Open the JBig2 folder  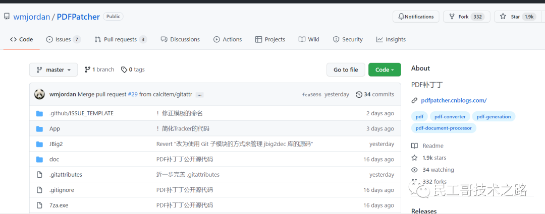pos(56,144)
